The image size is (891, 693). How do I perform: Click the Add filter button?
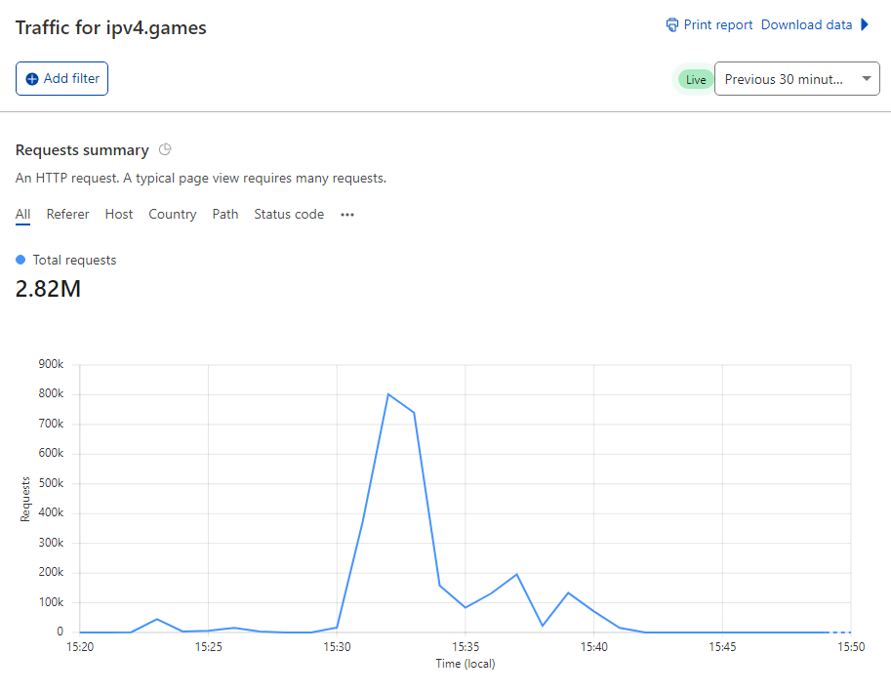(x=61, y=78)
